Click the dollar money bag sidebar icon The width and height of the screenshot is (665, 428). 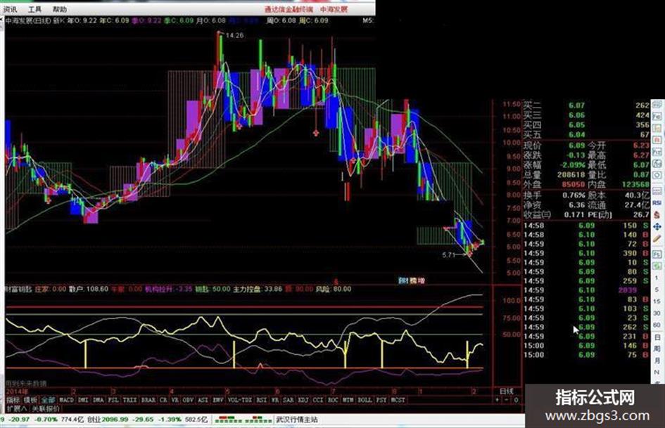click(657, 215)
